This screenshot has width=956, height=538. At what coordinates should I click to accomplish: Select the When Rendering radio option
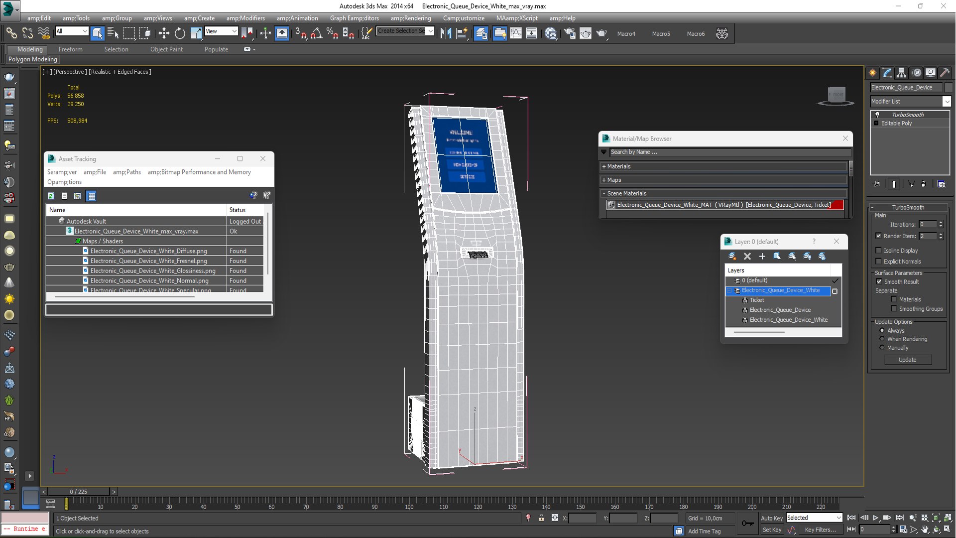pyautogui.click(x=882, y=339)
